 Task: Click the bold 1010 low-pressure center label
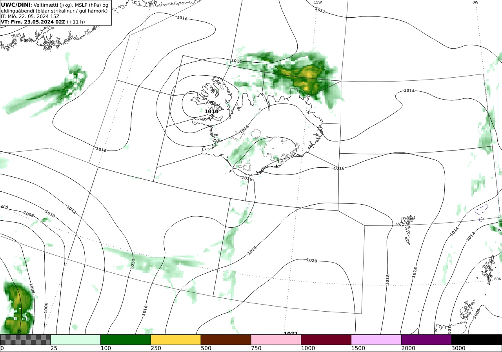(x=211, y=112)
